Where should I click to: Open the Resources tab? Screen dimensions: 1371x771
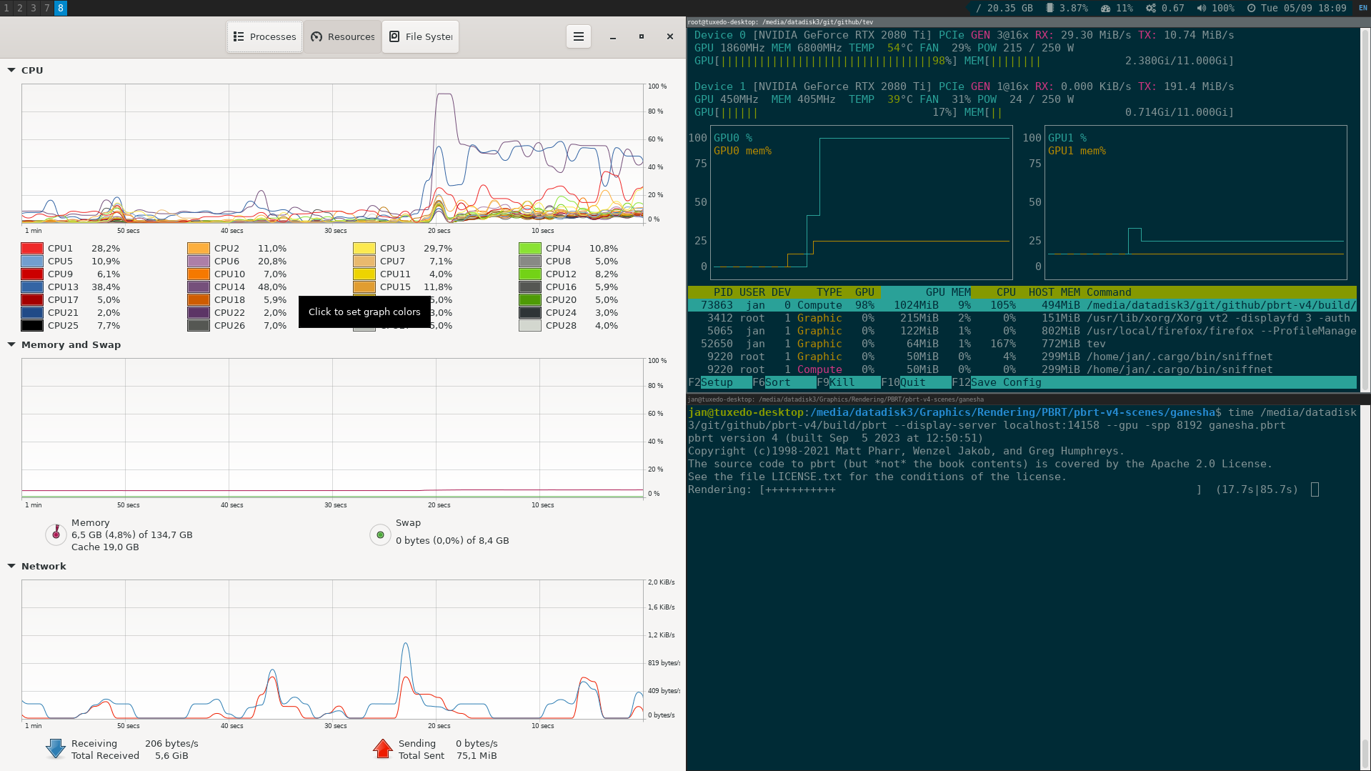[x=343, y=36]
